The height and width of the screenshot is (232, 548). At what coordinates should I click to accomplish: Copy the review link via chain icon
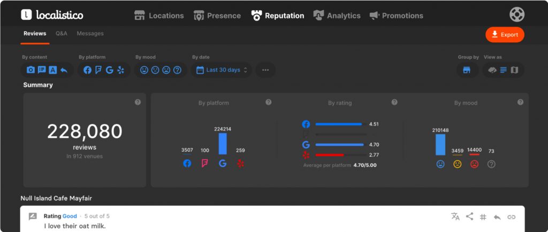coord(511,217)
